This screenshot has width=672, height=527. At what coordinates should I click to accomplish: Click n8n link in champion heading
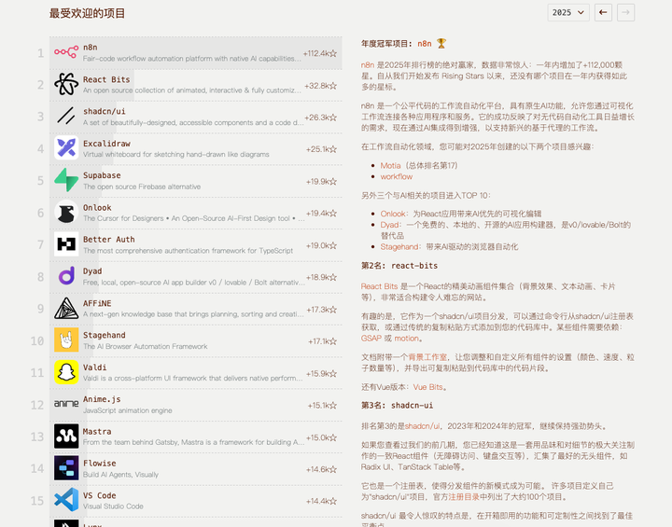pyautogui.click(x=425, y=44)
